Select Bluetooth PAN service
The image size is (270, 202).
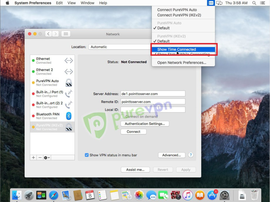click(x=52, y=116)
